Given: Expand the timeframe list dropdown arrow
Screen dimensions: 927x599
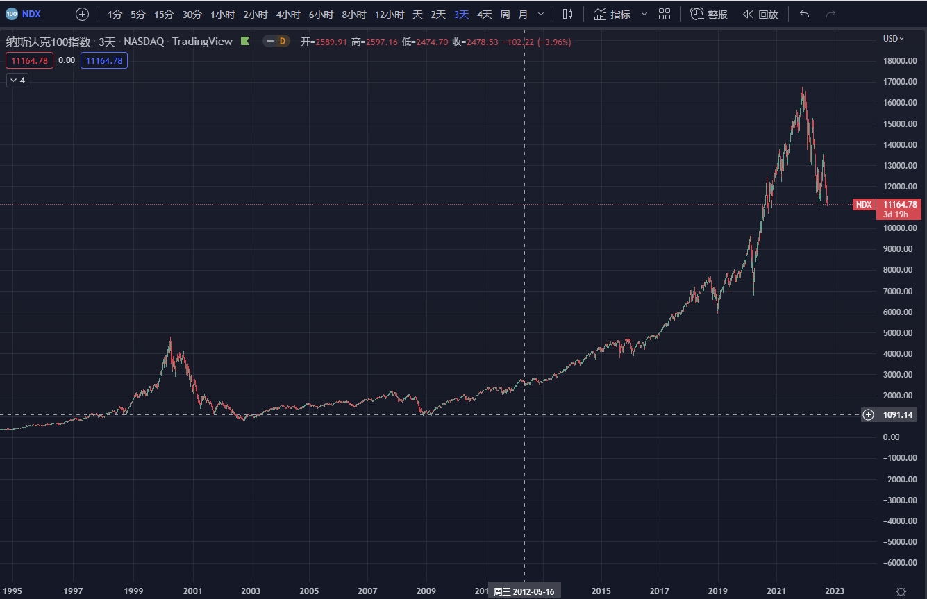Looking at the screenshot, I should [x=541, y=14].
